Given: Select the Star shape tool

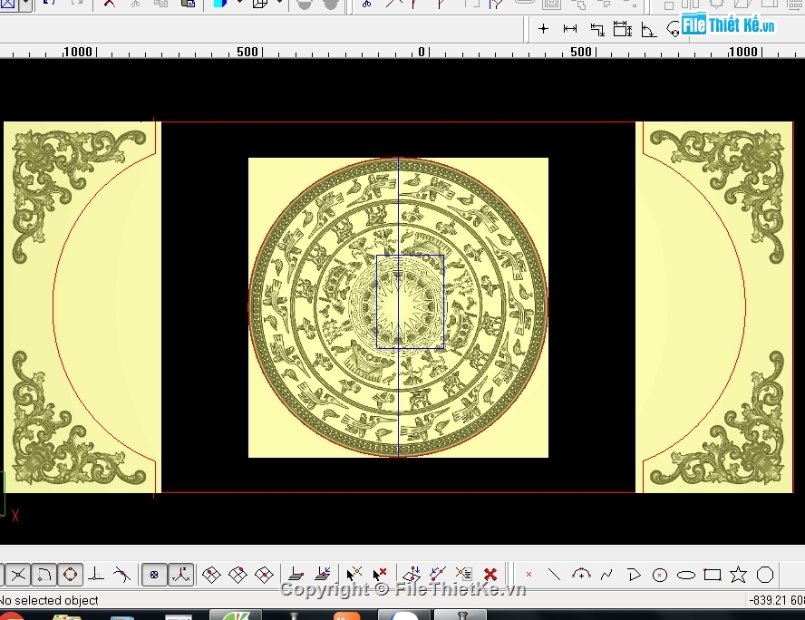Looking at the screenshot, I should pyautogui.click(x=738, y=575).
